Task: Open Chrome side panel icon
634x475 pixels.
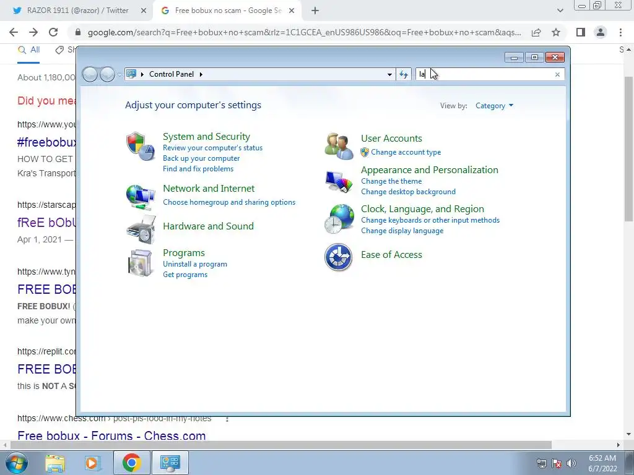Action: click(x=581, y=32)
